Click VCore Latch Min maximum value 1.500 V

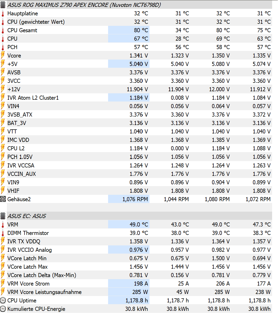pyautogui.click(x=221, y=258)
